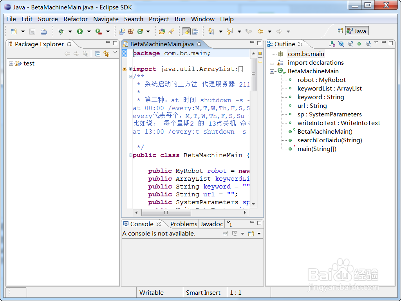Open the Source menu

(x=48, y=19)
